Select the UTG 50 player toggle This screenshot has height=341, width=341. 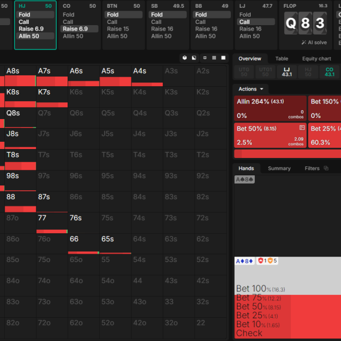pos(244,72)
